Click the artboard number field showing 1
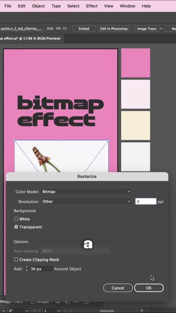This screenshot has width=176, height=313. pos(50,311)
